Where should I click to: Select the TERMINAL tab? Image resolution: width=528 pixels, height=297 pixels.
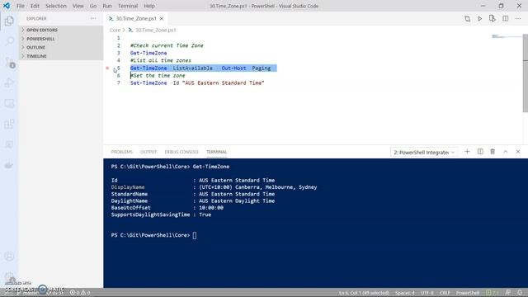[216, 152]
